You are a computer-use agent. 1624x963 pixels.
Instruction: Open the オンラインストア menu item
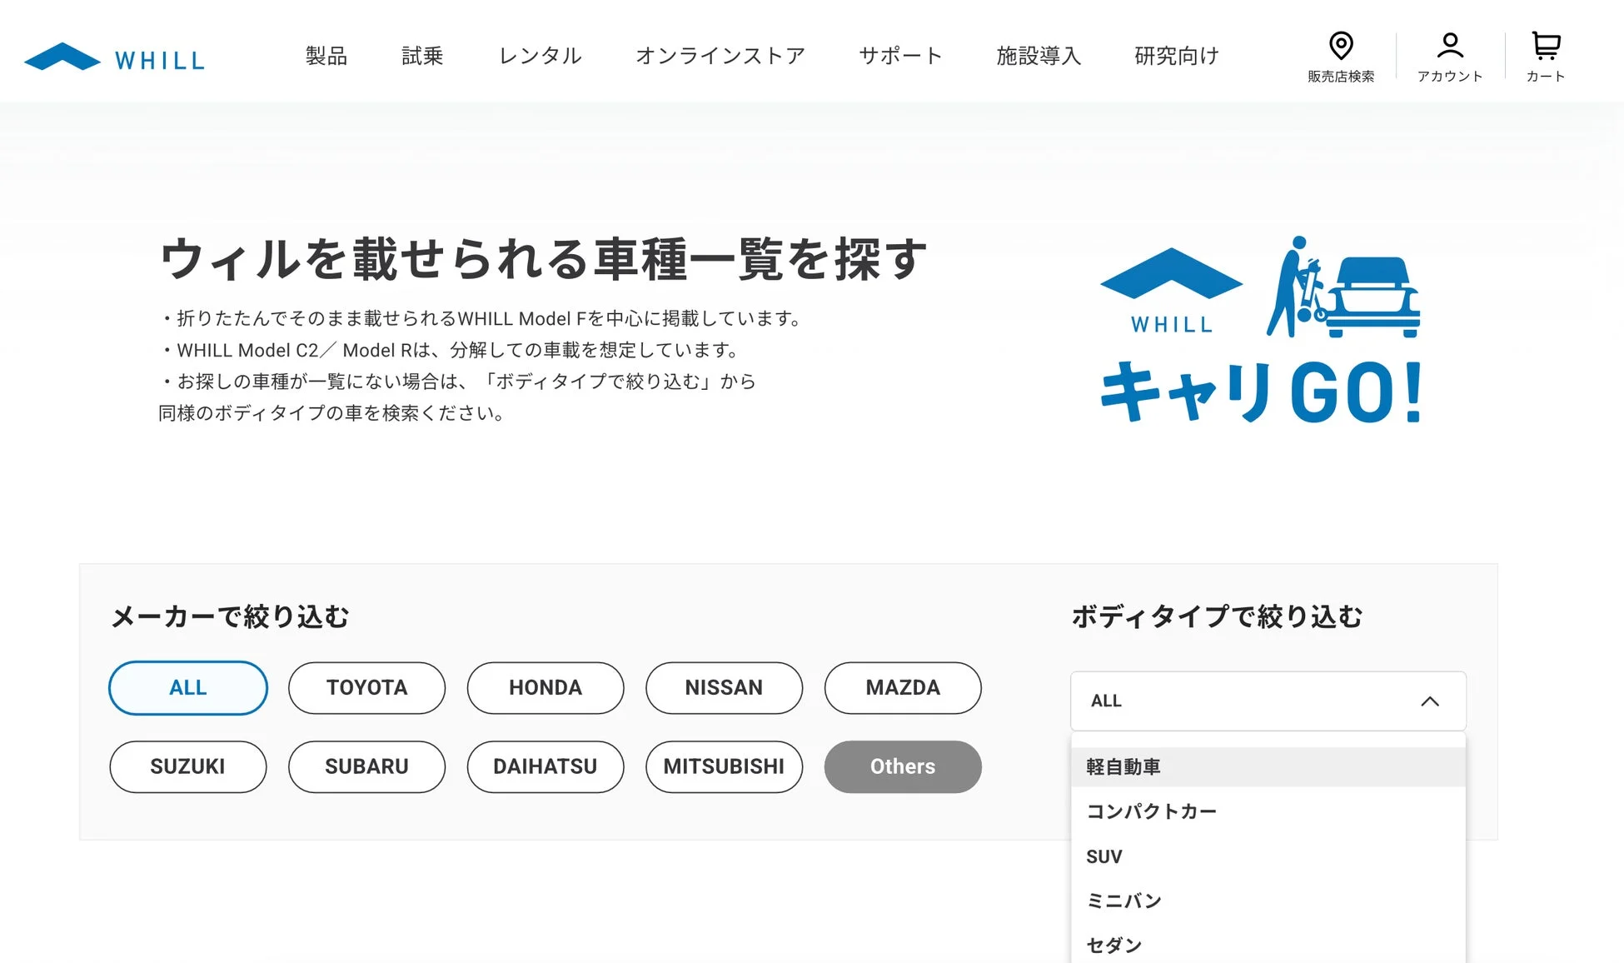tap(720, 56)
